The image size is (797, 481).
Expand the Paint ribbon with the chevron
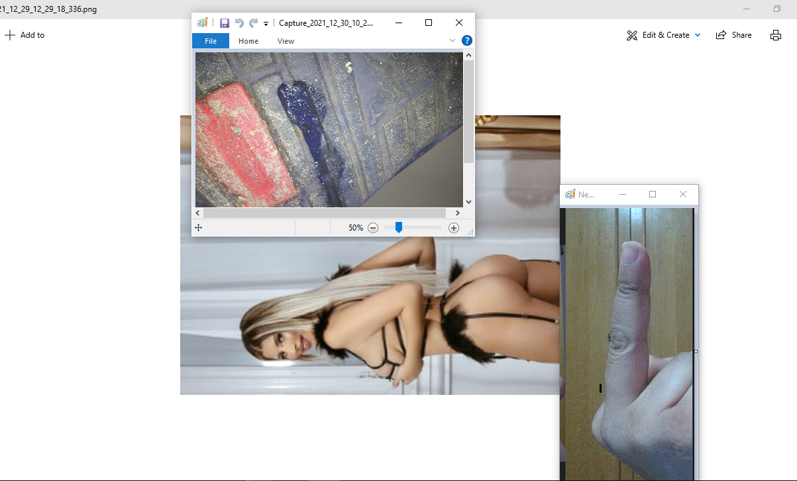point(452,41)
